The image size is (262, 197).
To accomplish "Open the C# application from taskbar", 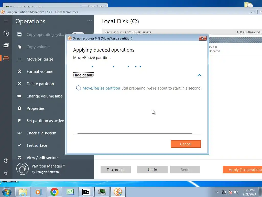I will (x=70, y=192).
